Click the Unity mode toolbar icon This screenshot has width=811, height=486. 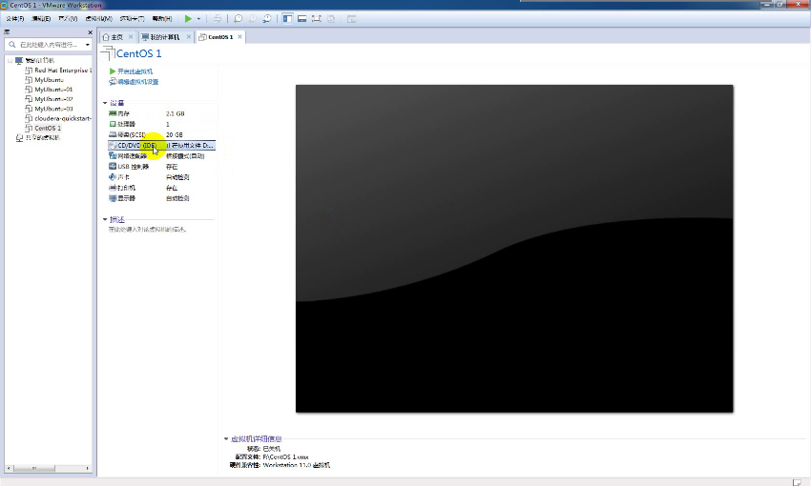331,19
